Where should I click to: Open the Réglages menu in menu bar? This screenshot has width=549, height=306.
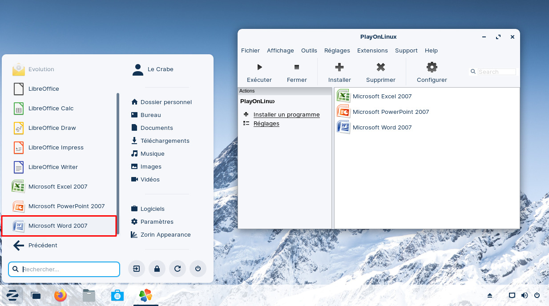(337, 50)
